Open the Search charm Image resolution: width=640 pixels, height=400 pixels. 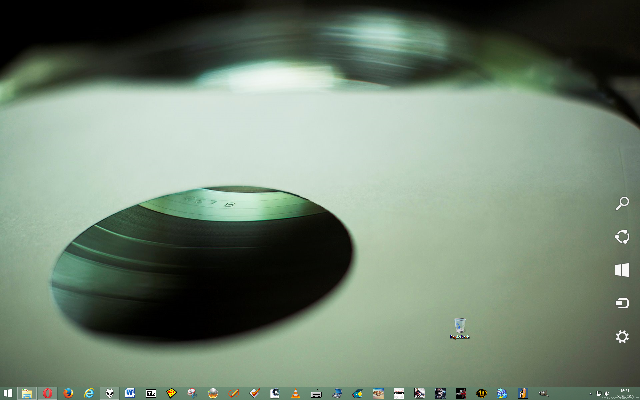pyautogui.click(x=622, y=203)
